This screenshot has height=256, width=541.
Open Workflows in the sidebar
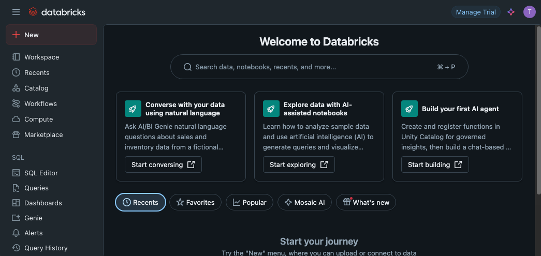coord(40,104)
